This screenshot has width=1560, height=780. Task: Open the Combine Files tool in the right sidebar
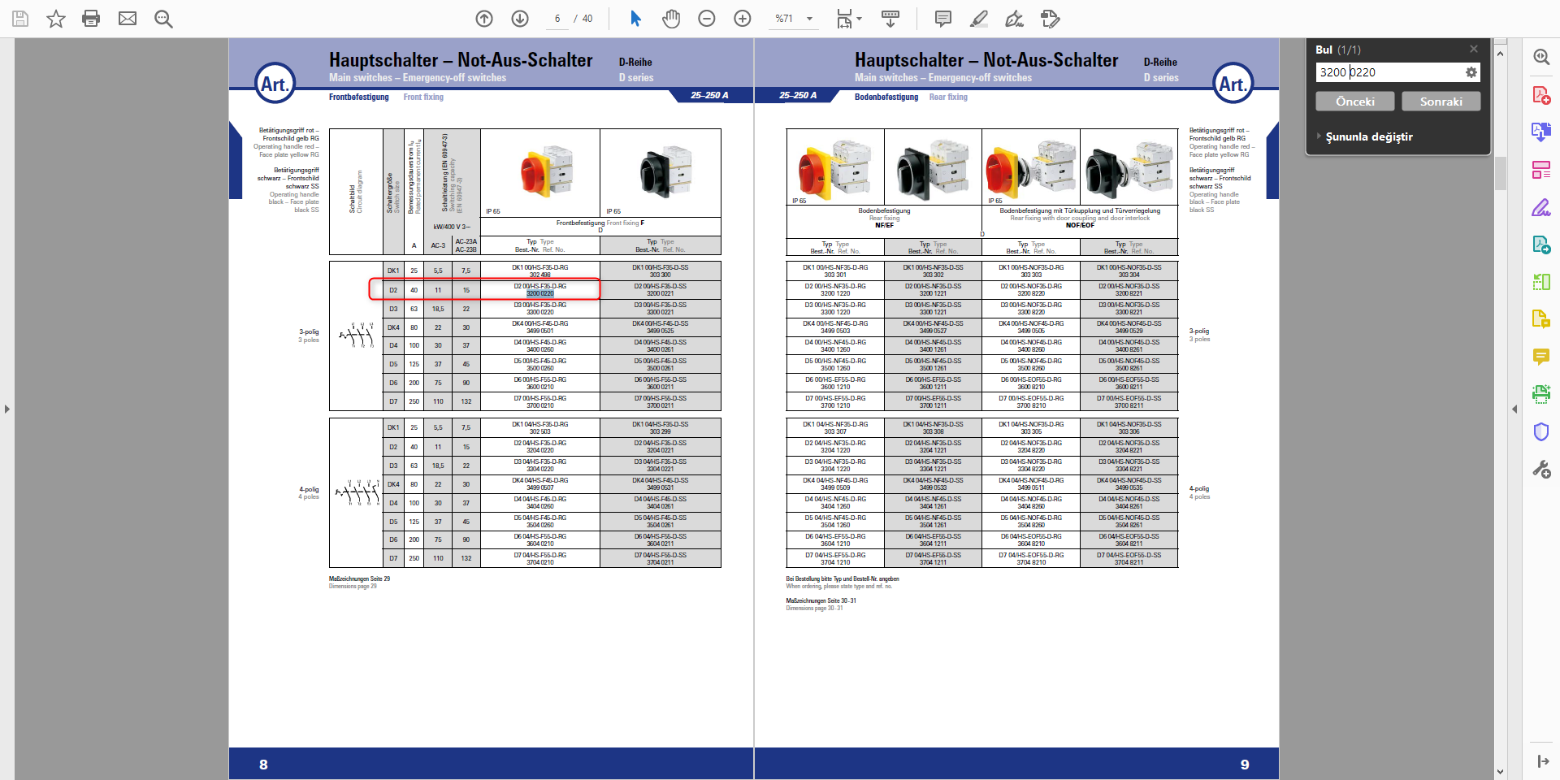point(1541,132)
